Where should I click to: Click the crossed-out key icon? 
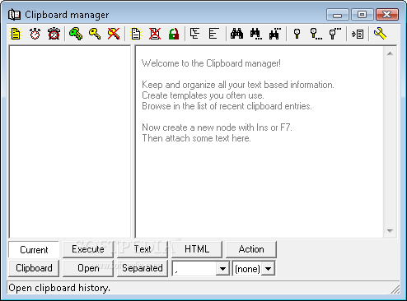[114, 34]
